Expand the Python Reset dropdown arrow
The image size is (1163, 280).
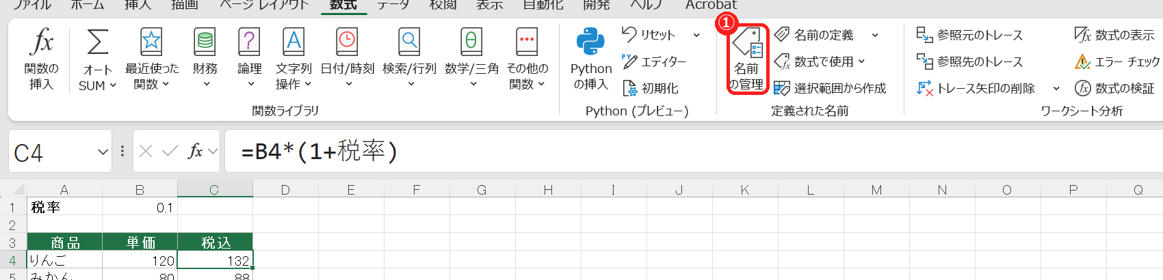point(696,35)
